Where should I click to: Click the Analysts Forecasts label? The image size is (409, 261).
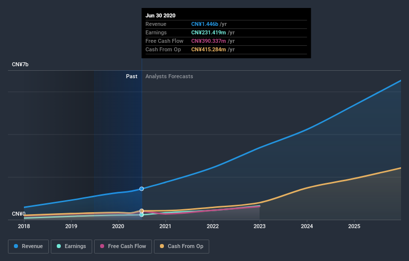pyautogui.click(x=169, y=76)
